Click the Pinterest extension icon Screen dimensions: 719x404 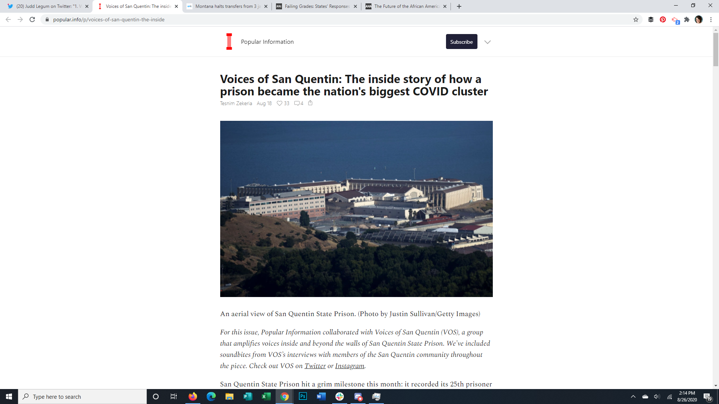tap(663, 19)
